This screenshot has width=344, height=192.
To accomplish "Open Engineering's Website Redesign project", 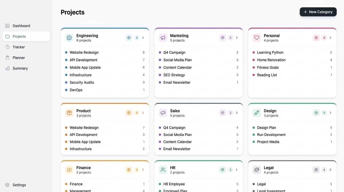I will pos(105,52).
